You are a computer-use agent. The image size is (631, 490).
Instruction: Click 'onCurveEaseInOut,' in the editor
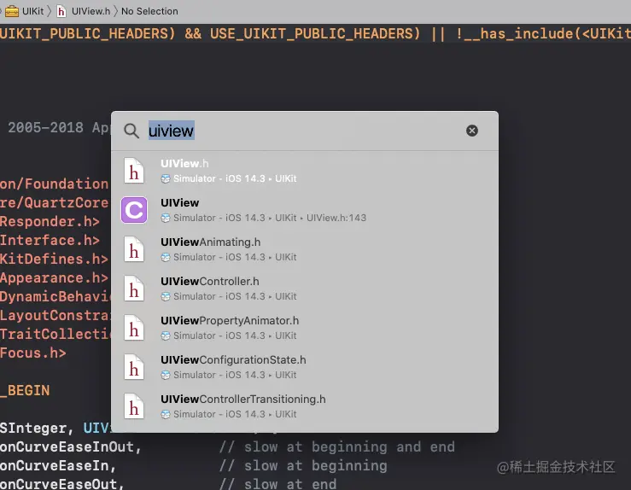click(x=71, y=447)
